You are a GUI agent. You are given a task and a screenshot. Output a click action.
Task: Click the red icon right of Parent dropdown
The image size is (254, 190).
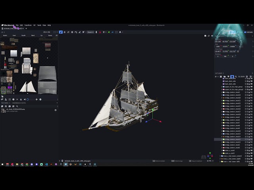100,32
